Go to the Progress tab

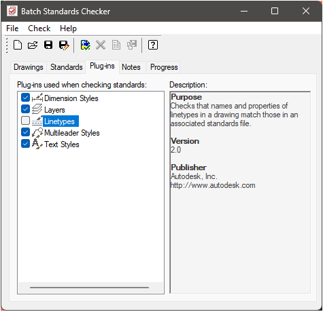pyautogui.click(x=164, y=67)
